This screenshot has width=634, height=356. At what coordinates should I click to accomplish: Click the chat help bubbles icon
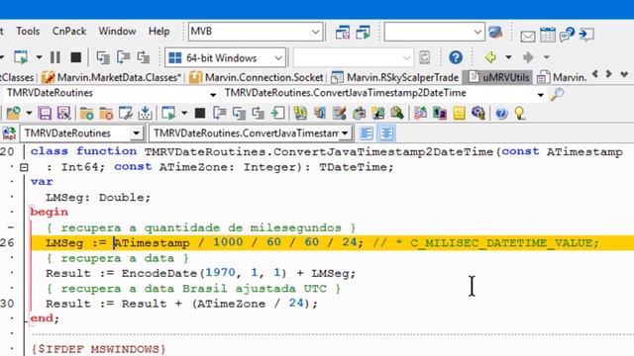point(567,35)
